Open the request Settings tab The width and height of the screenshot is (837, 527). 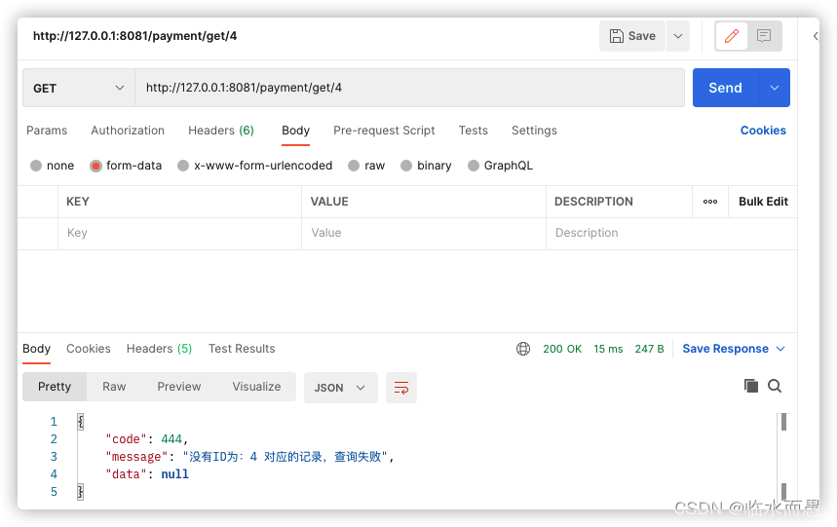click(534, 131)
